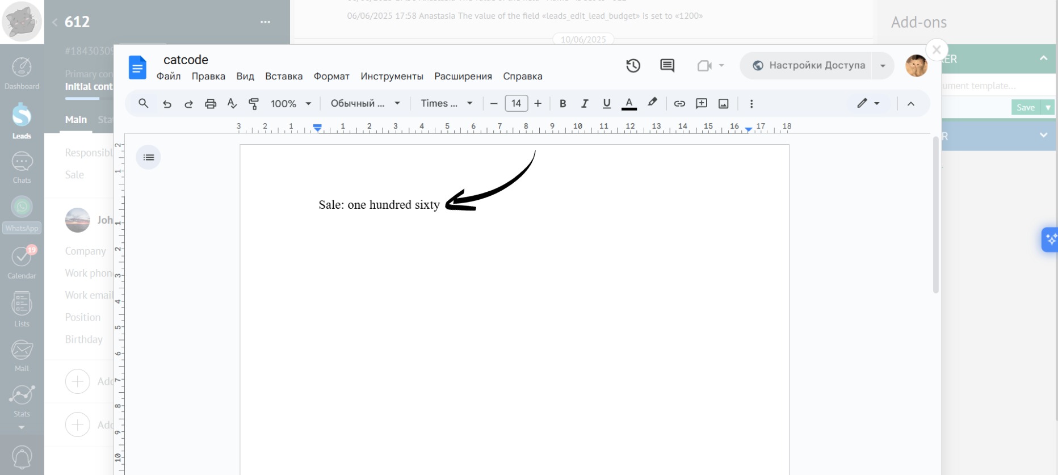Open the comments panel icon

pyautogui.click(x=667, y=66)
